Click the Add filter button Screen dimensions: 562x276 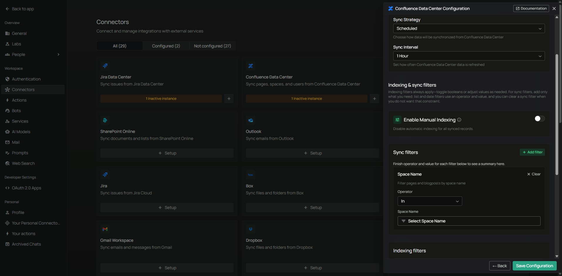(532, 152)
